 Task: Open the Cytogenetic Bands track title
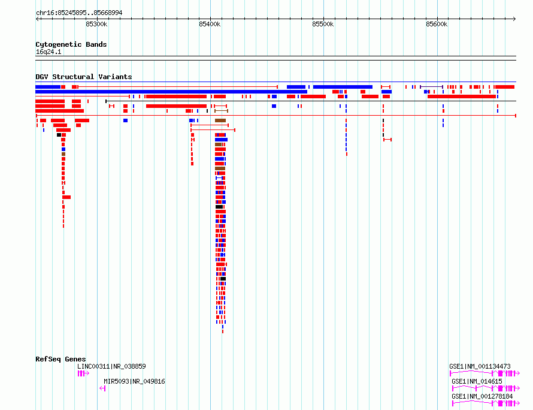pyautogui.click(x=71, y=44)
